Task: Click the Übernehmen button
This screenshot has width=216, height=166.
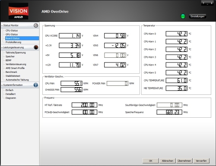Action: coord(184,161)
